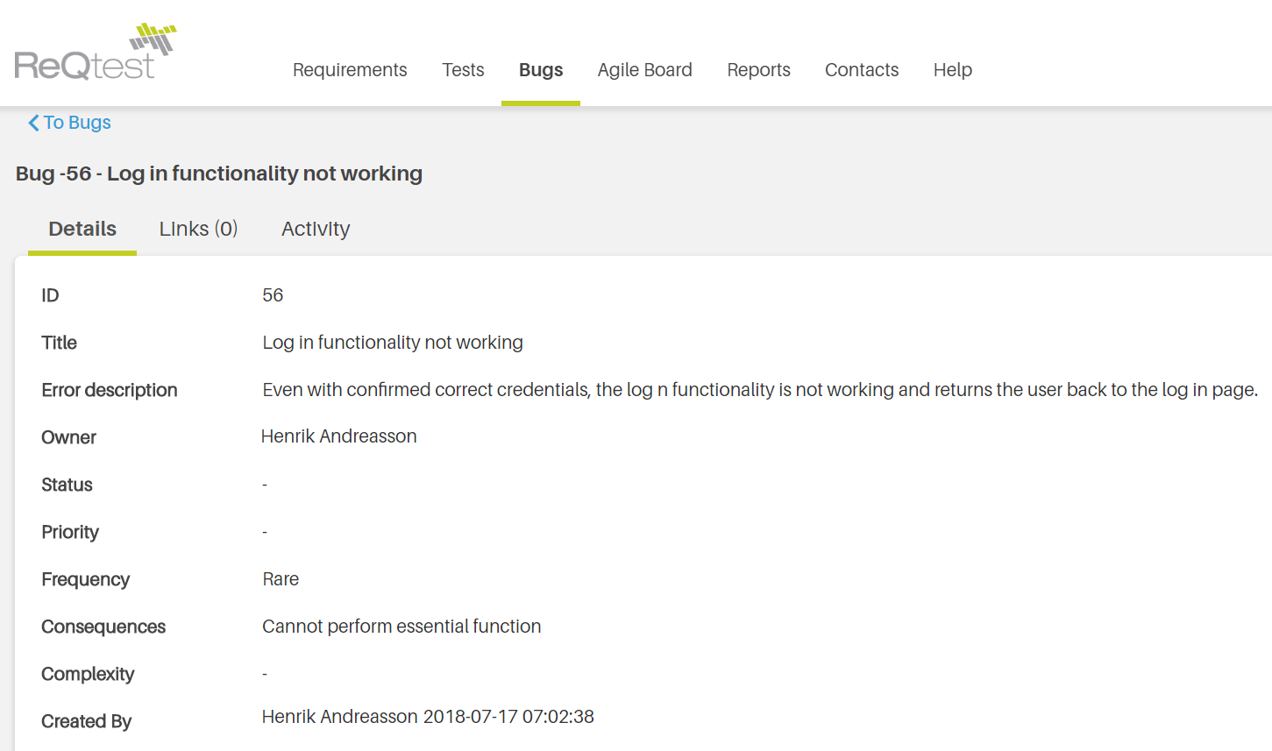The height and width of the screenshot is (751, 1272).
Task: Click the ReQtest logo
Action: tap(96, 53)
